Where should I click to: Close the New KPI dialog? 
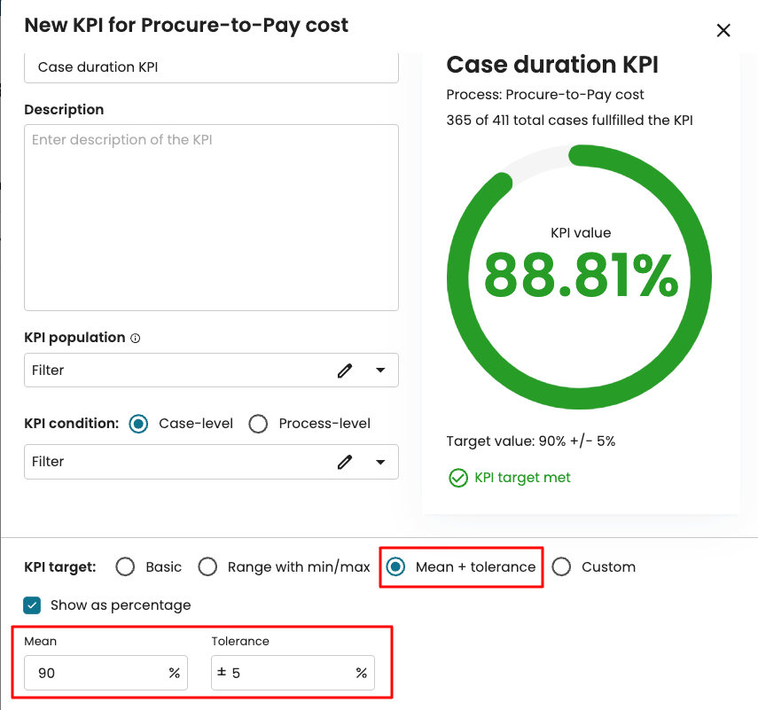(723, 30)
